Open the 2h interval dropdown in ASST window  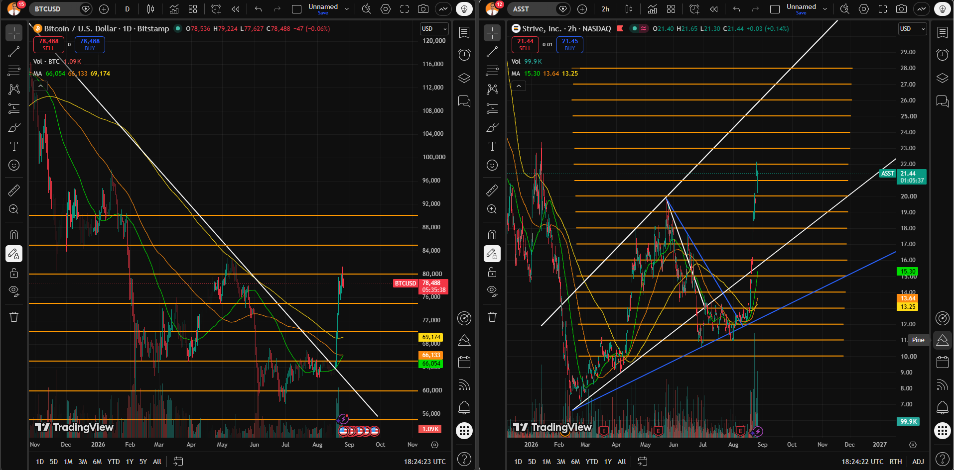[x=605, y=9]
